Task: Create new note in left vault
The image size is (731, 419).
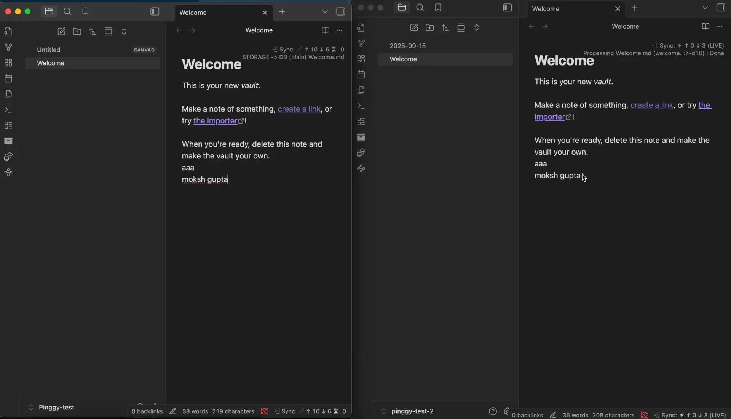Action: pos(61,32)
